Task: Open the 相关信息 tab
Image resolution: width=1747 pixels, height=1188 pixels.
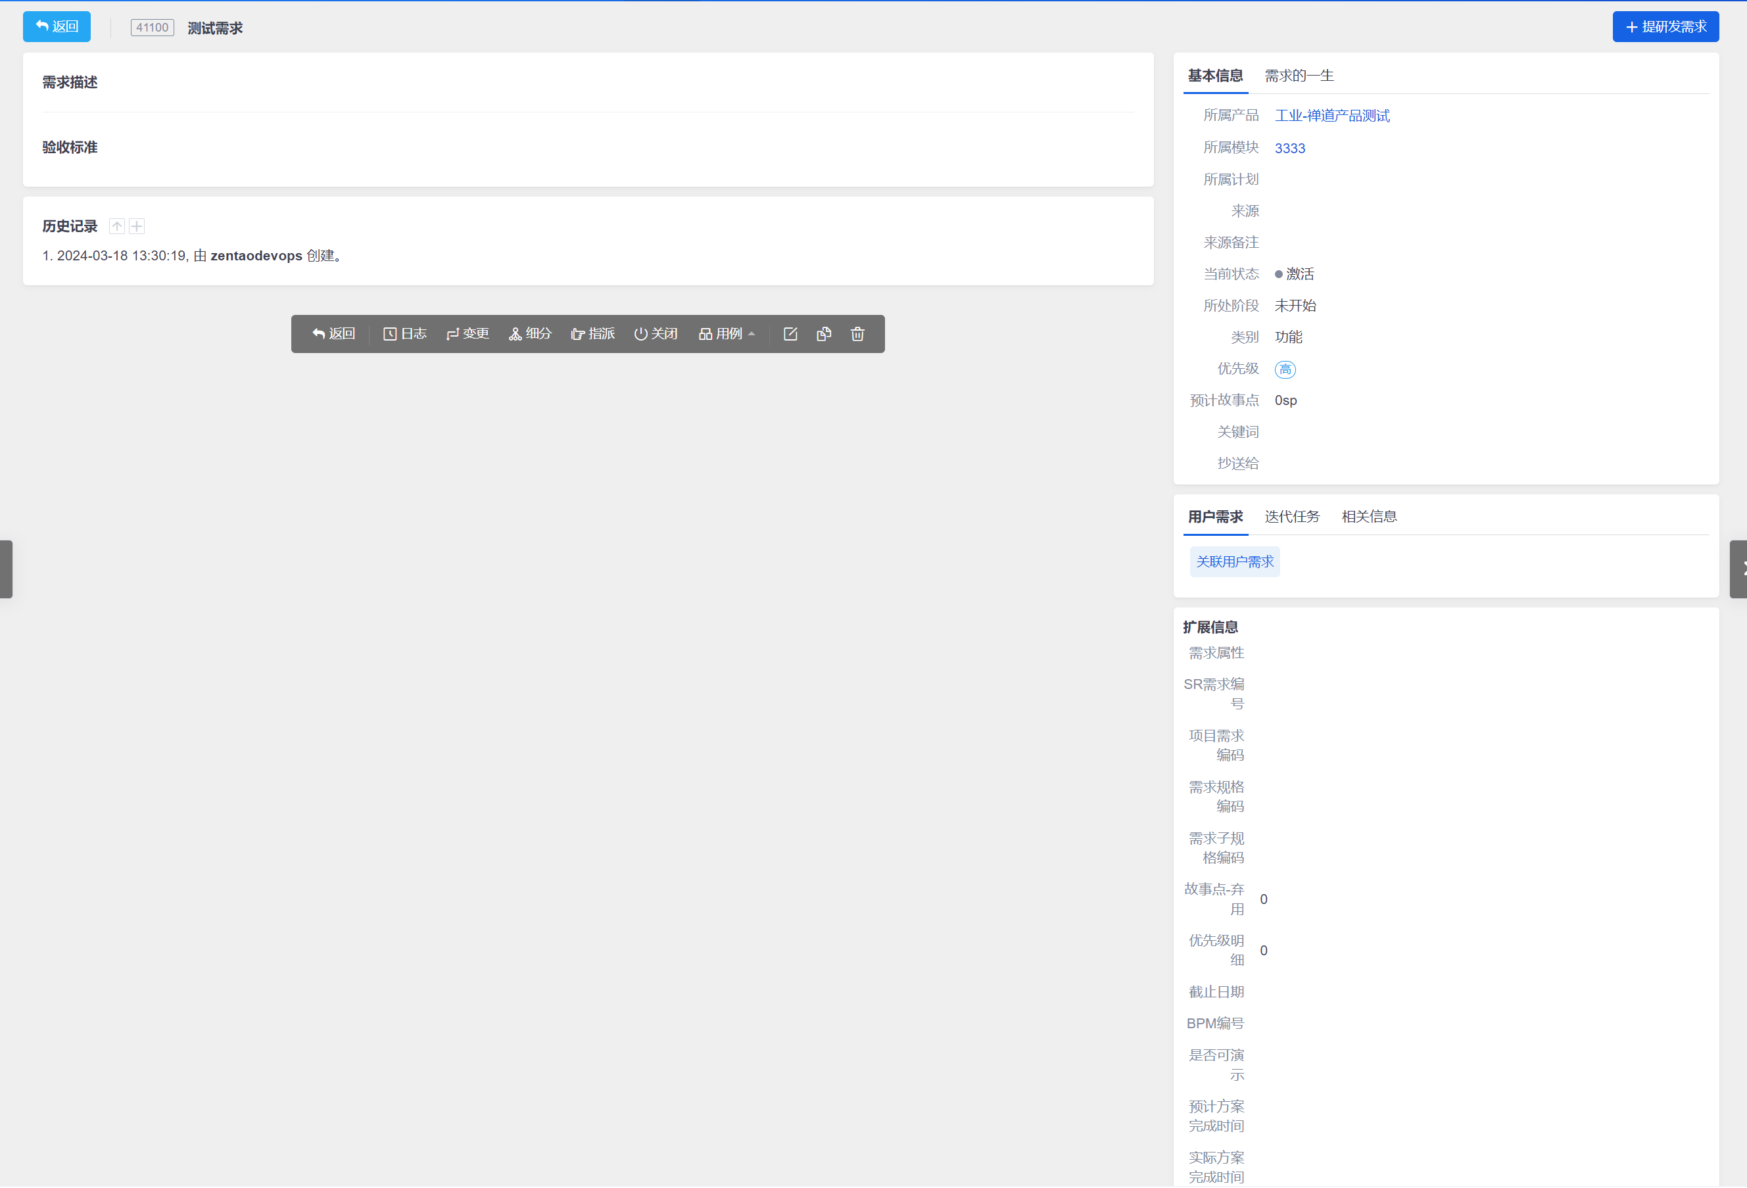Action: [1369, 517]
